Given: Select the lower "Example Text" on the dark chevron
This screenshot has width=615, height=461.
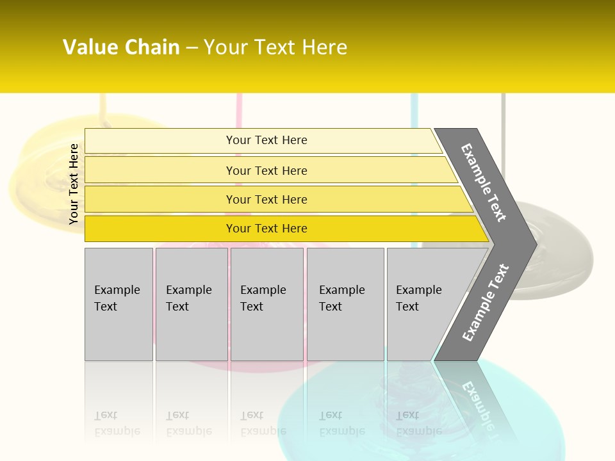Looking at the screenshot, I should tap(486, 302).
